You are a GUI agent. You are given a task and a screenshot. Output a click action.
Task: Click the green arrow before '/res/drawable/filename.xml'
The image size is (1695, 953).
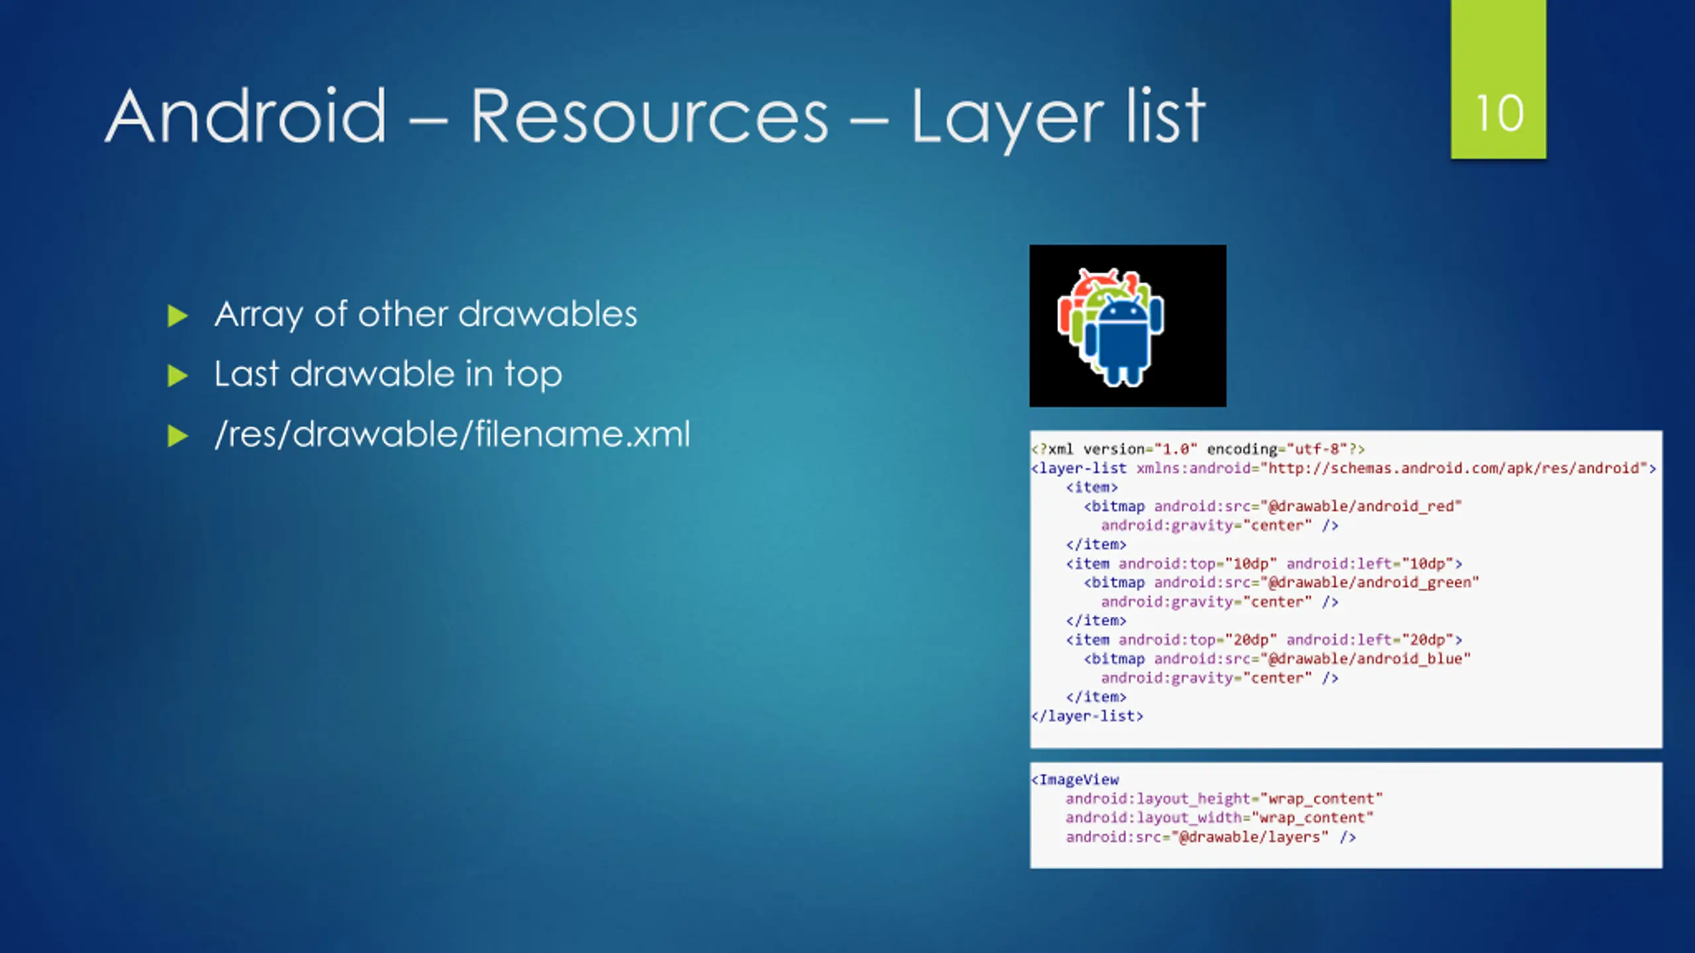(x=177, y=436)
